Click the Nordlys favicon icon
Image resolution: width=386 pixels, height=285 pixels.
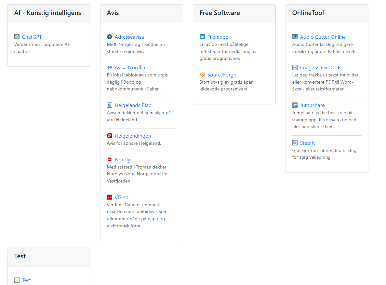[x=110, y=160]
